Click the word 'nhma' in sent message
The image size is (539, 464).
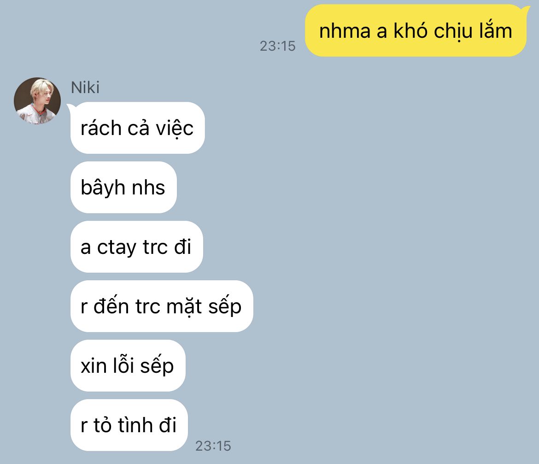click(x=345, y=31)
